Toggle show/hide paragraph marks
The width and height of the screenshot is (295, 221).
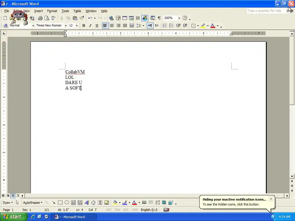coord(159,18)
